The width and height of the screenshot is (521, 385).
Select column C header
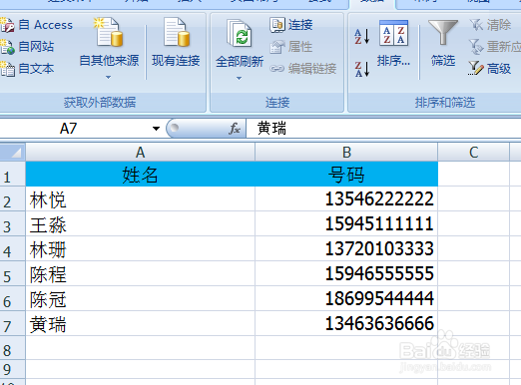(x=473, y=153)
